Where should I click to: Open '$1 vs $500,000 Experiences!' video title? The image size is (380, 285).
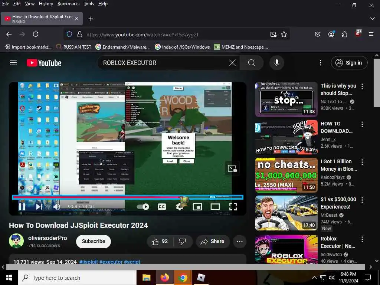(x=338, y=203)
